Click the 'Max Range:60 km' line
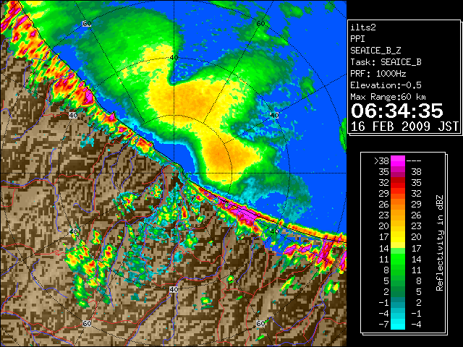This screenshot has height=347, width=463. point(388,97)
